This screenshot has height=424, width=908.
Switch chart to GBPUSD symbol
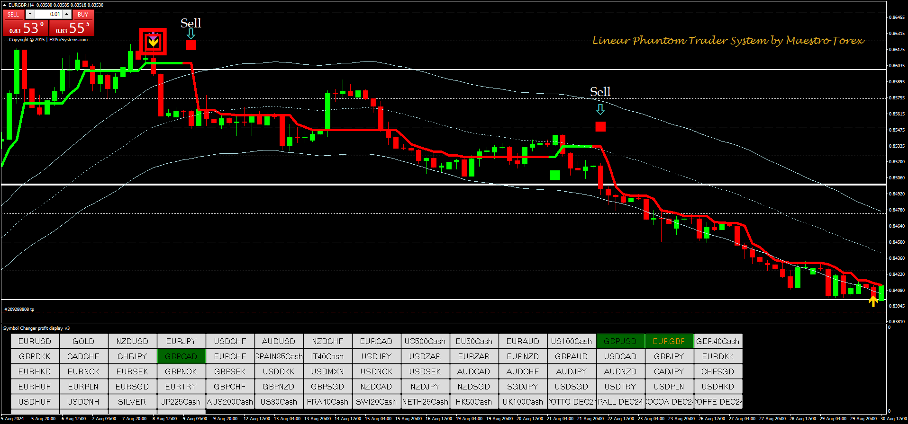pyautogui.click(x=620, y=341)
